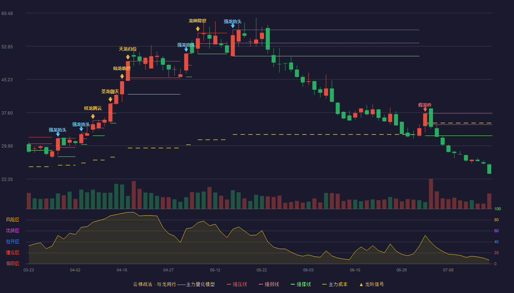The width and height of the screenshot is (514, 293).
Task: Select the 强龙抬头 arrow just left of 祥龙腾云
Action: (81, 129)
